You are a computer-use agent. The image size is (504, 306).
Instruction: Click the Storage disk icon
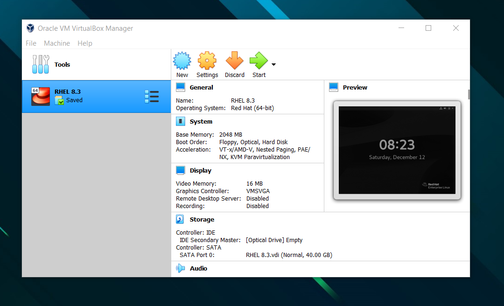pos(180,219)
